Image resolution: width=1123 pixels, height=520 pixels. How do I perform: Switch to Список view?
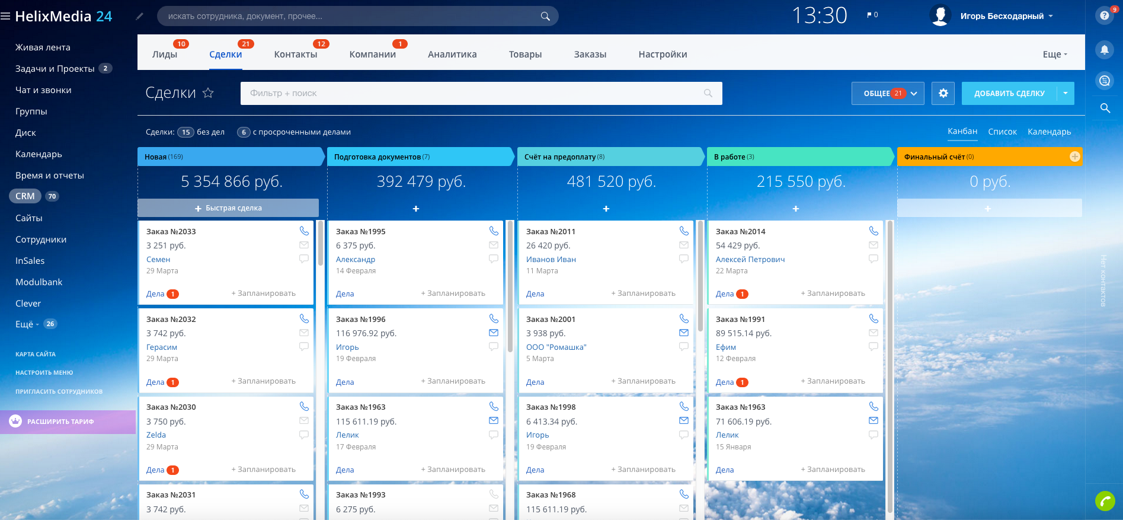tap(1002, 132)
